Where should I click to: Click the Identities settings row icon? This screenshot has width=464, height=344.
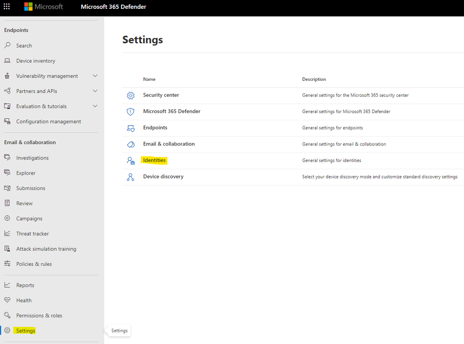click(x=131, y=160)
